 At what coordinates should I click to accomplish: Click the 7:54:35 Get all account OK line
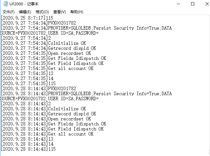(x=47, y=68)
